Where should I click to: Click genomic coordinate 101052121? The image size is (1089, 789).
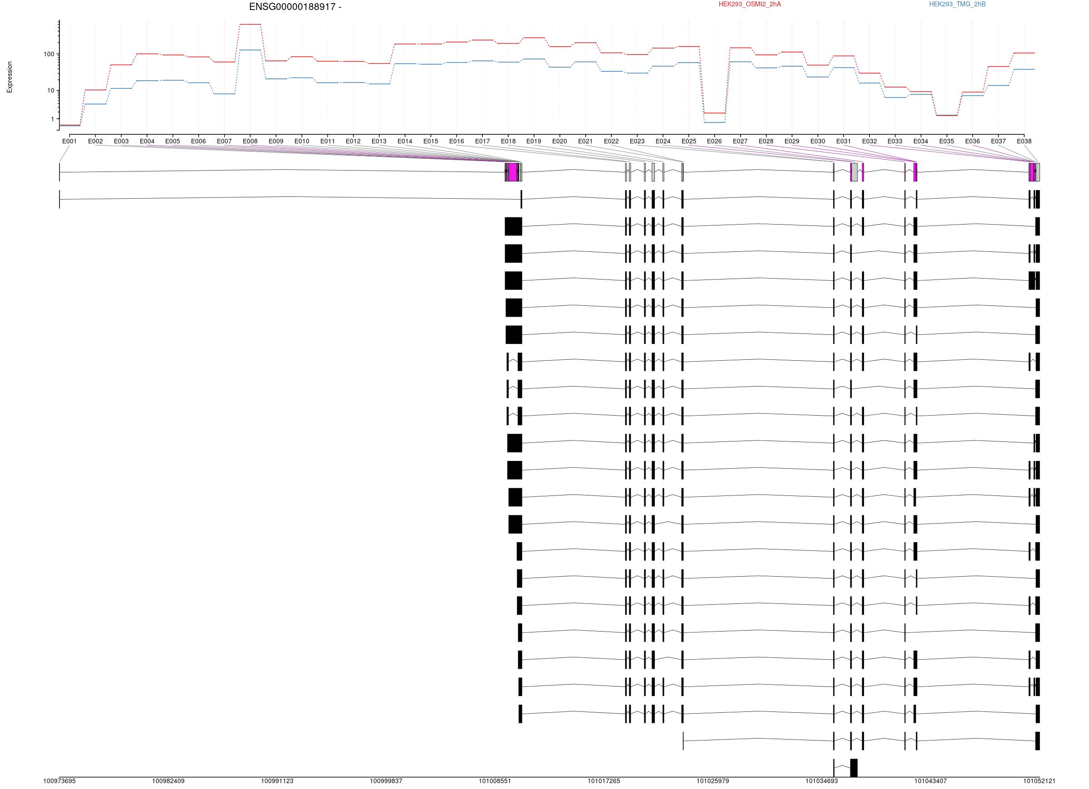1039,781
